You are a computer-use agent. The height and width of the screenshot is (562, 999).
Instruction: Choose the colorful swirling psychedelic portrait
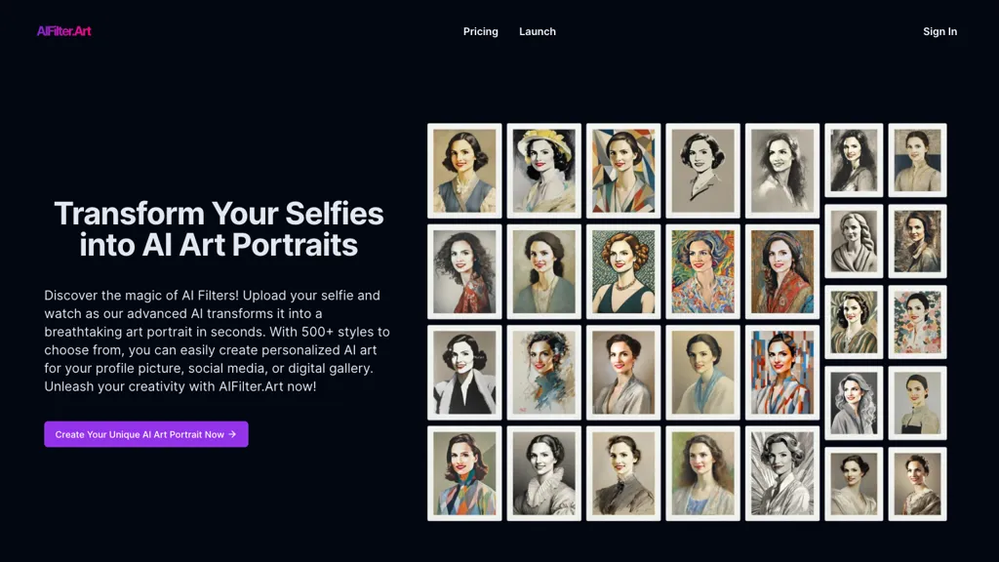(702, 271)
